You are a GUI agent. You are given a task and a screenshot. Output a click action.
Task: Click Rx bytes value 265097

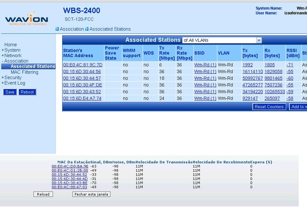pyautogui.click(x=272, y=98)
